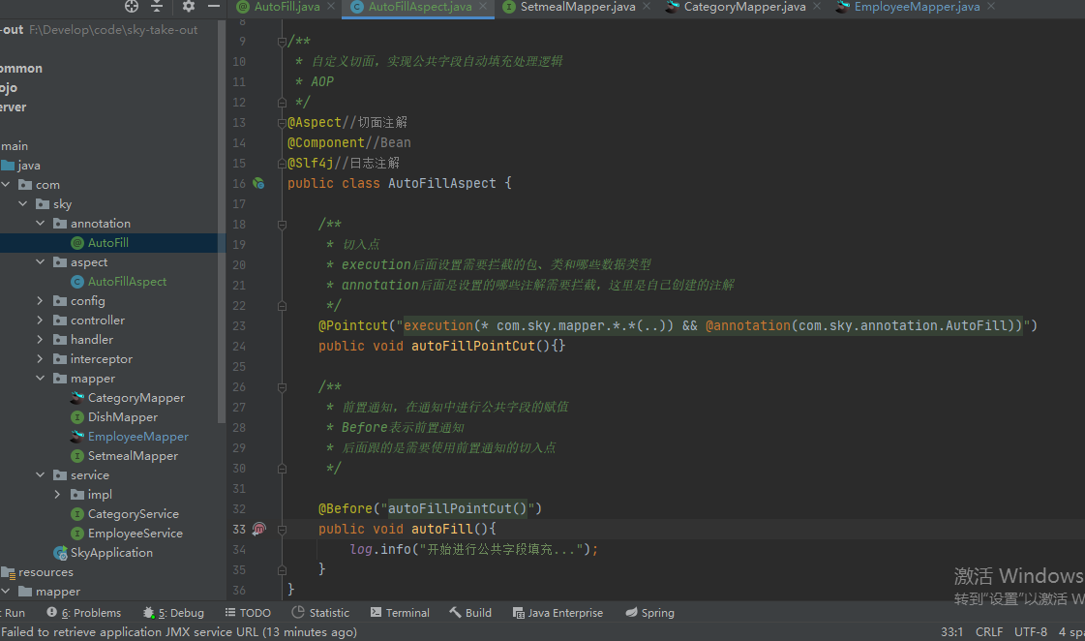Fold the pointcut comment block at line 18
1085x641 pixels.
282,225
